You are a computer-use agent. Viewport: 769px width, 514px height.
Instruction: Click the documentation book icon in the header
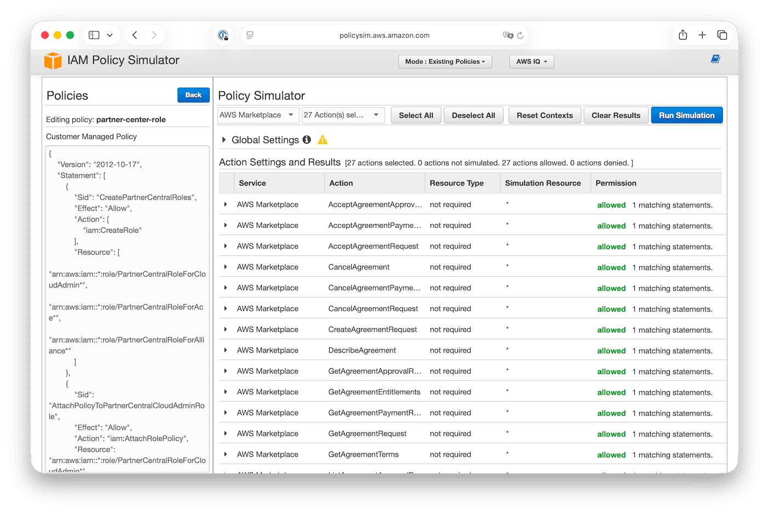tap(715, 59)
